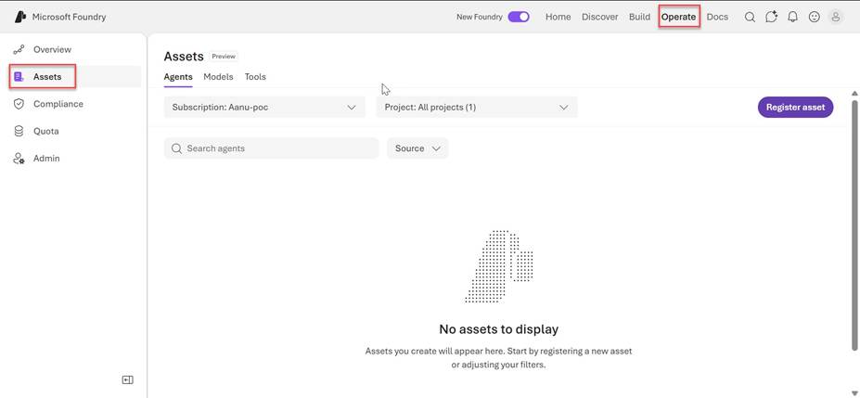This screenshot has width=860, height=398.
Task: Click the smiley feedback icon
Action: click(815, 17)
